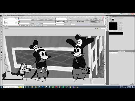The width and height of the screenshot is (135, 101).
Task: Unlock the bottom layer using its padlock
Action: click(x=17, y=24)
